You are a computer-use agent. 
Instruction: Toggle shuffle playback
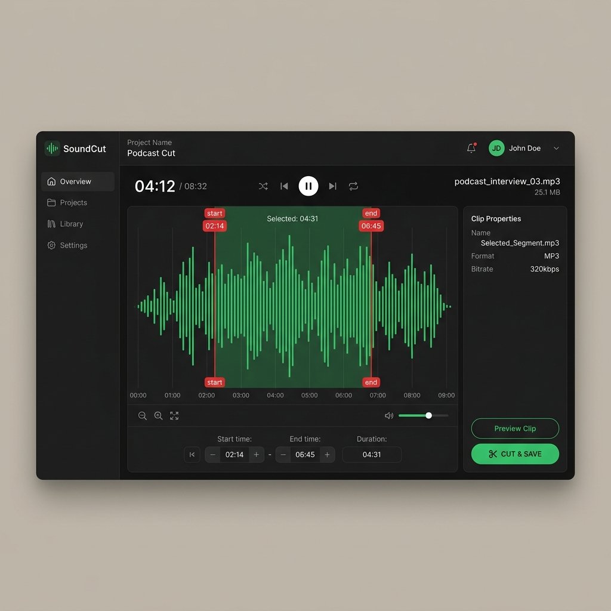tap(263, 186)
